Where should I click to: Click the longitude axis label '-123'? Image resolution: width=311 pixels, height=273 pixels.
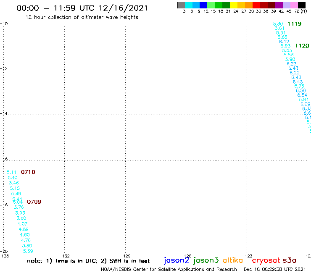[247, 256]
